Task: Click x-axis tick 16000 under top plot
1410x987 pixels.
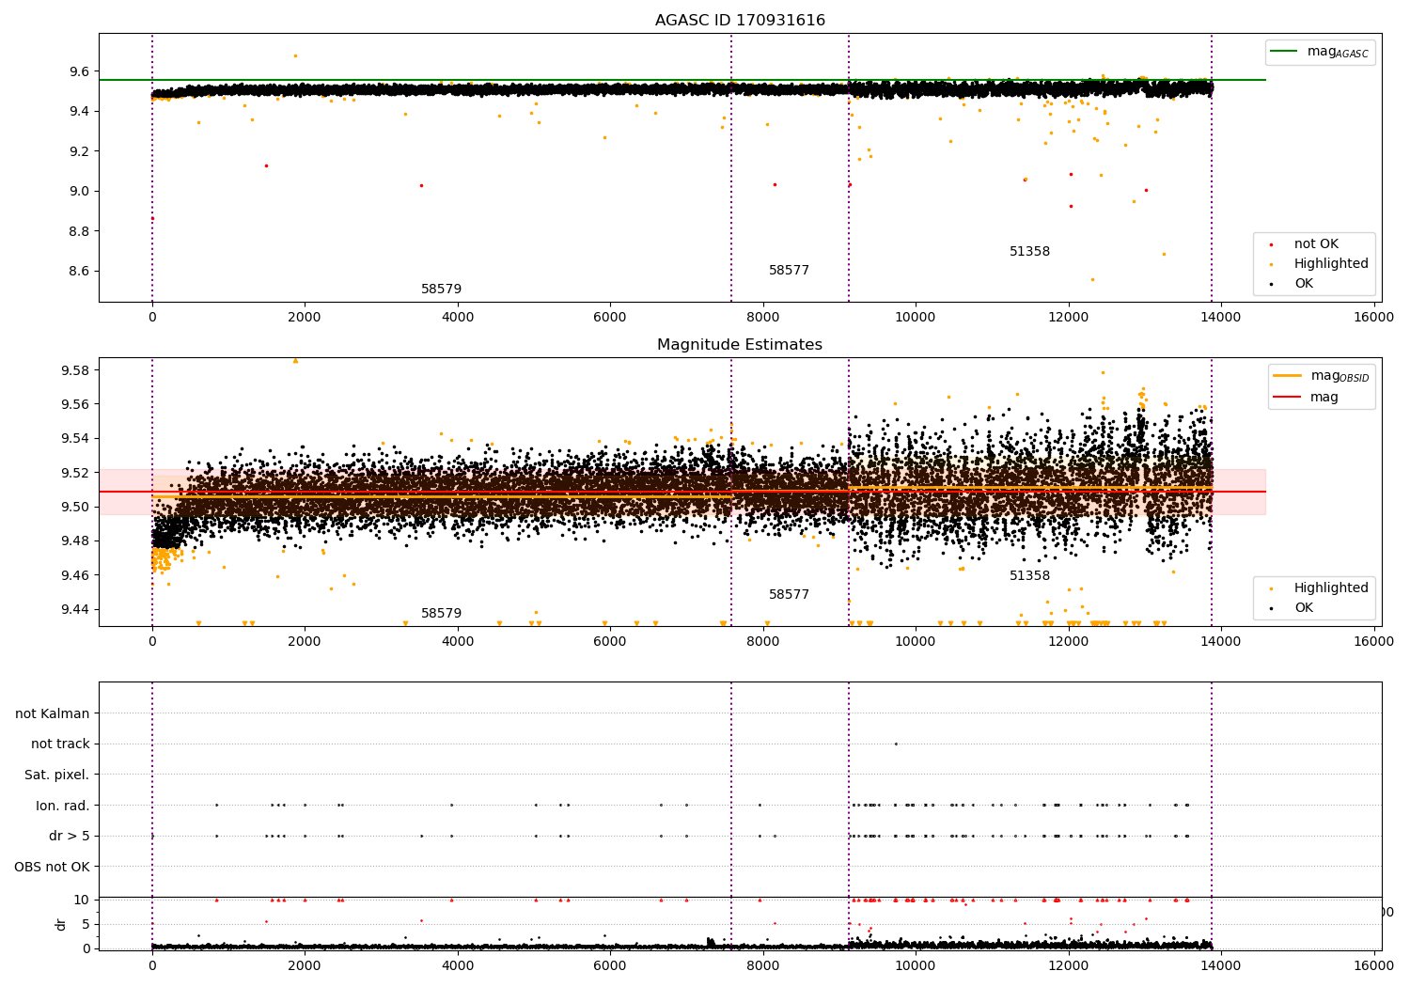Action: tap(1373, 317)
